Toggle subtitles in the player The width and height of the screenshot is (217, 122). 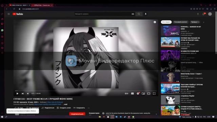(133, 94)
